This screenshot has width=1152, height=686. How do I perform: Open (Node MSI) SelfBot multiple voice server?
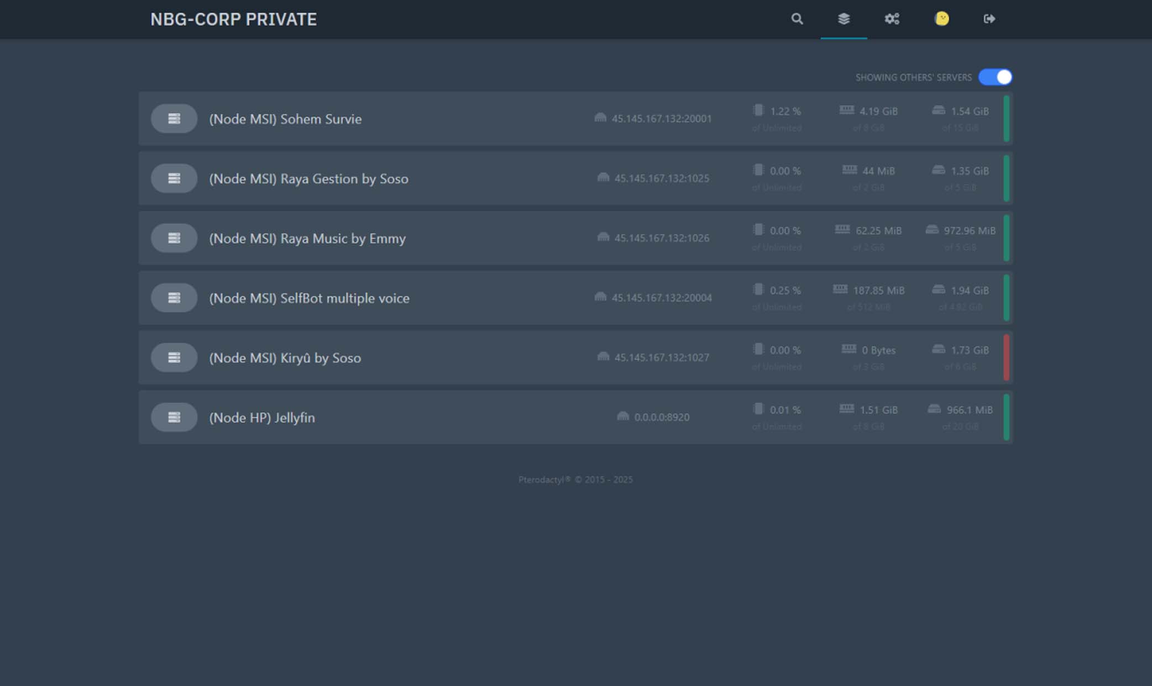(309, 298)
